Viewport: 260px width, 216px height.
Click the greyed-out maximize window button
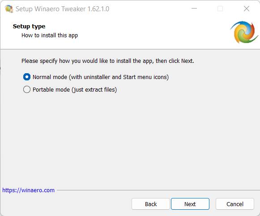[x=220, y=9]
